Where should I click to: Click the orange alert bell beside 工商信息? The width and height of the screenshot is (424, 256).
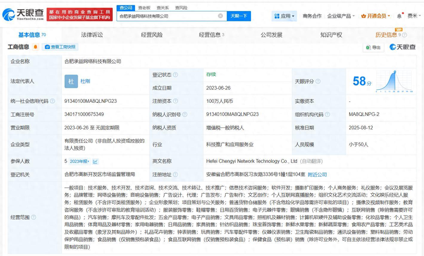(36, 47)
